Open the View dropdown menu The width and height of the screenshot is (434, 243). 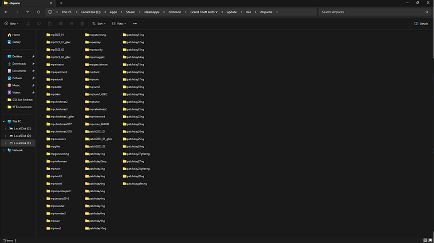click(x=119, y=24)
